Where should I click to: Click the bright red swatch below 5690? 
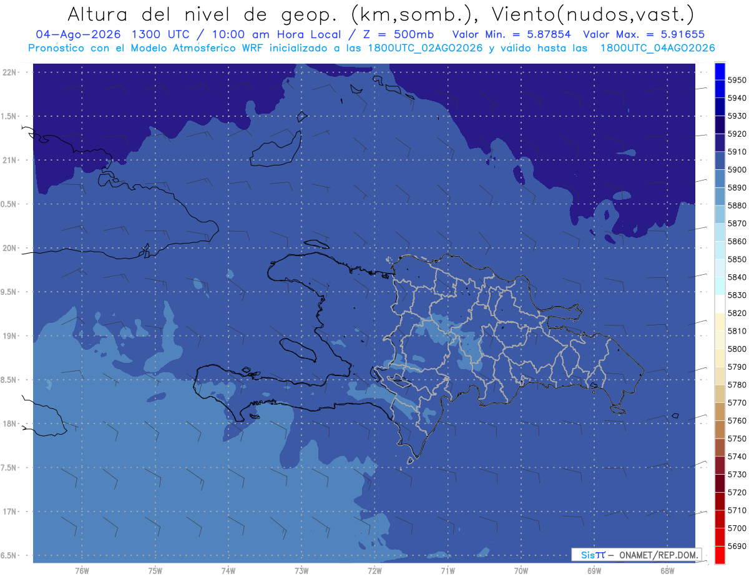coord(720,555)
